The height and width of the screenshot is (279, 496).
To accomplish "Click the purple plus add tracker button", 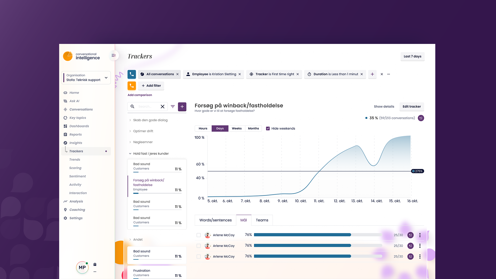I will [182, 106].
